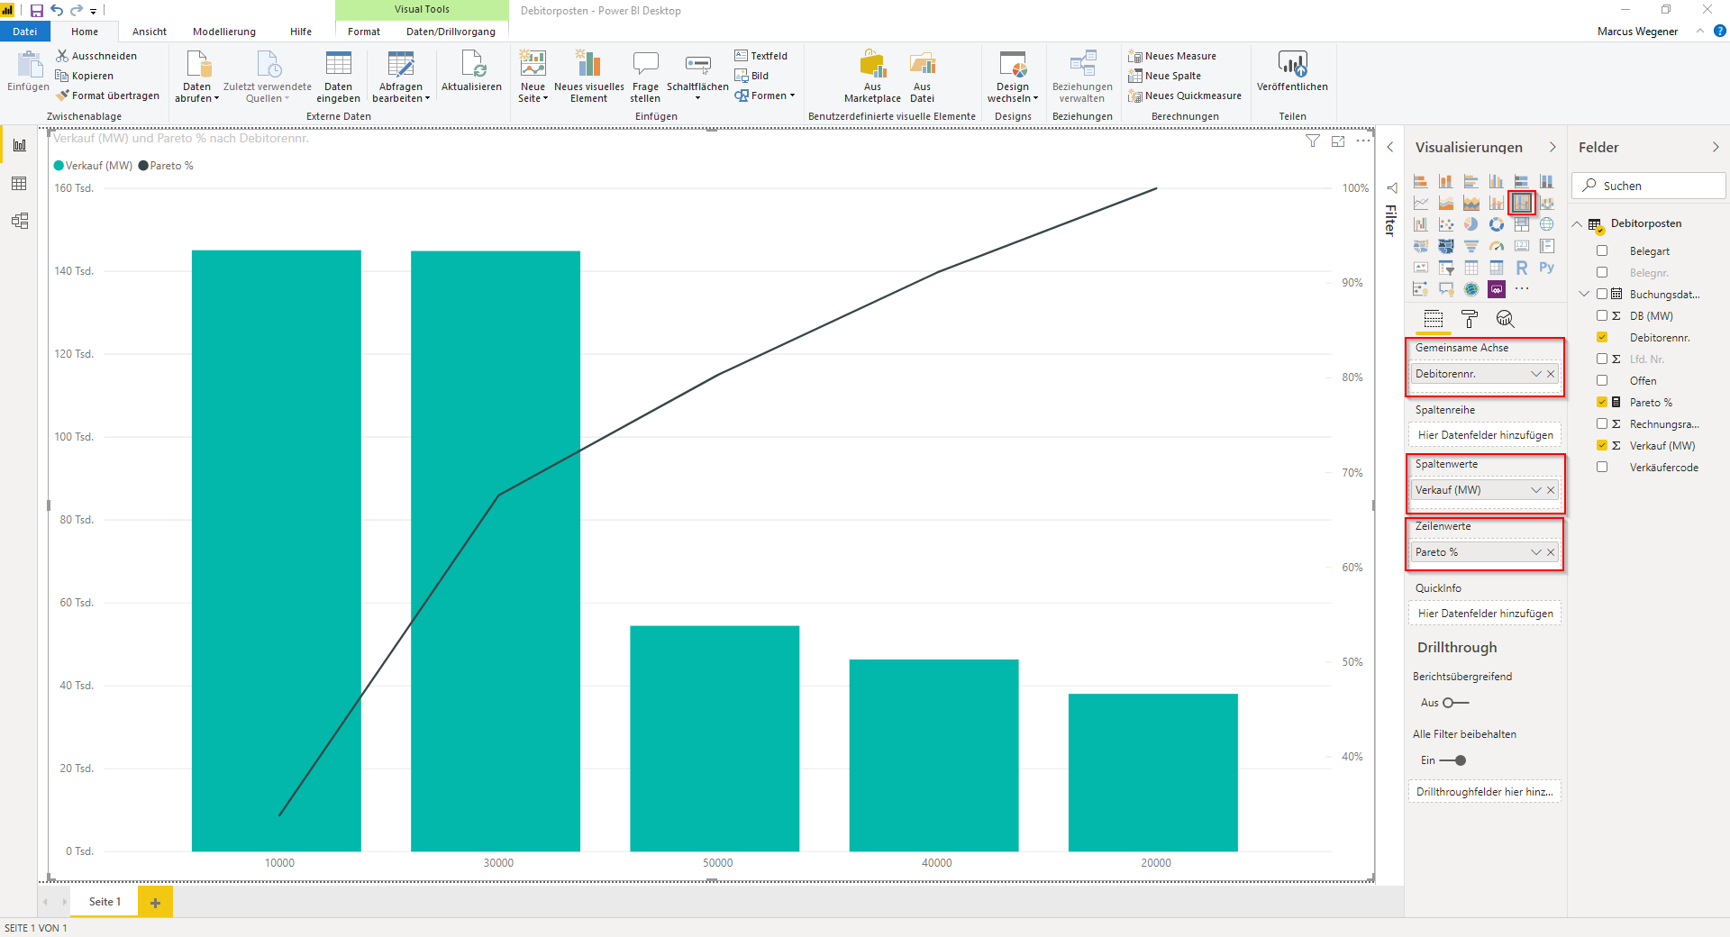Toggle Berichtsübergreifend switch on
Screen dimensions: 1730x937
(1455, 703)
